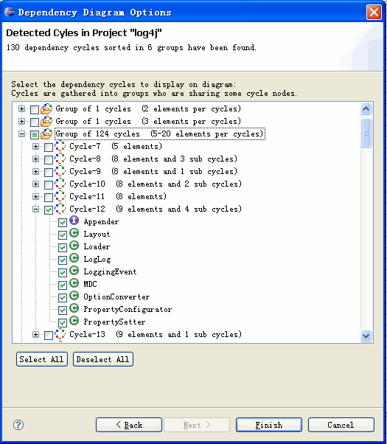Open the help question mark icon

tap(18, 425)
